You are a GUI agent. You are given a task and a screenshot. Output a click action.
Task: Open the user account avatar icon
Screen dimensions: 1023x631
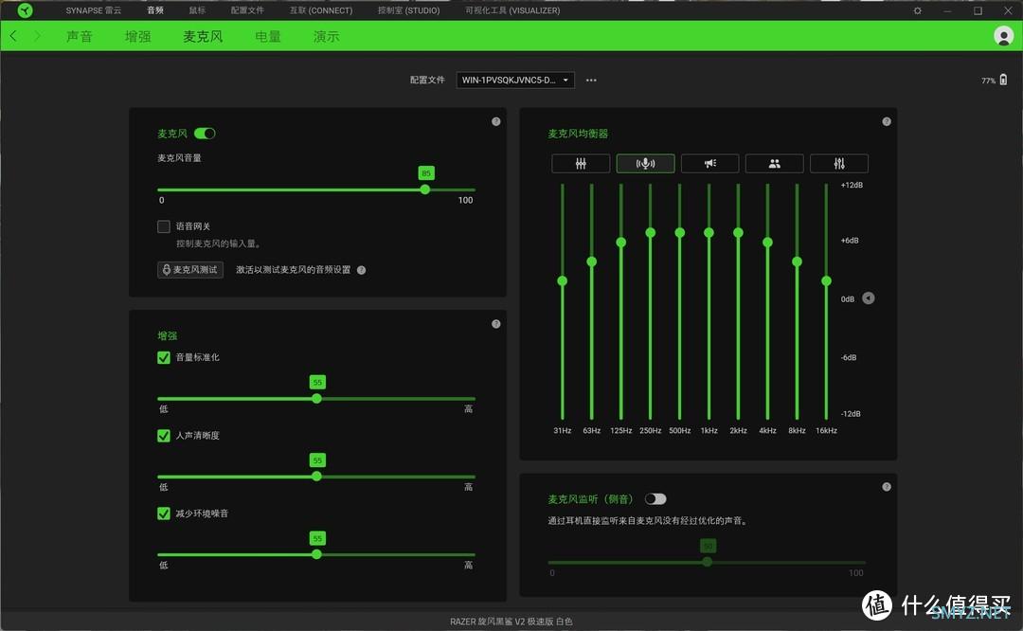point(1003,36)
